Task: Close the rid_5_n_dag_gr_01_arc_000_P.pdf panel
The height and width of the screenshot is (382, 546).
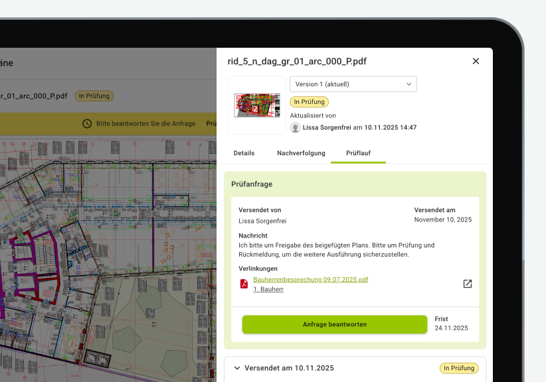Action: (476, 61)
